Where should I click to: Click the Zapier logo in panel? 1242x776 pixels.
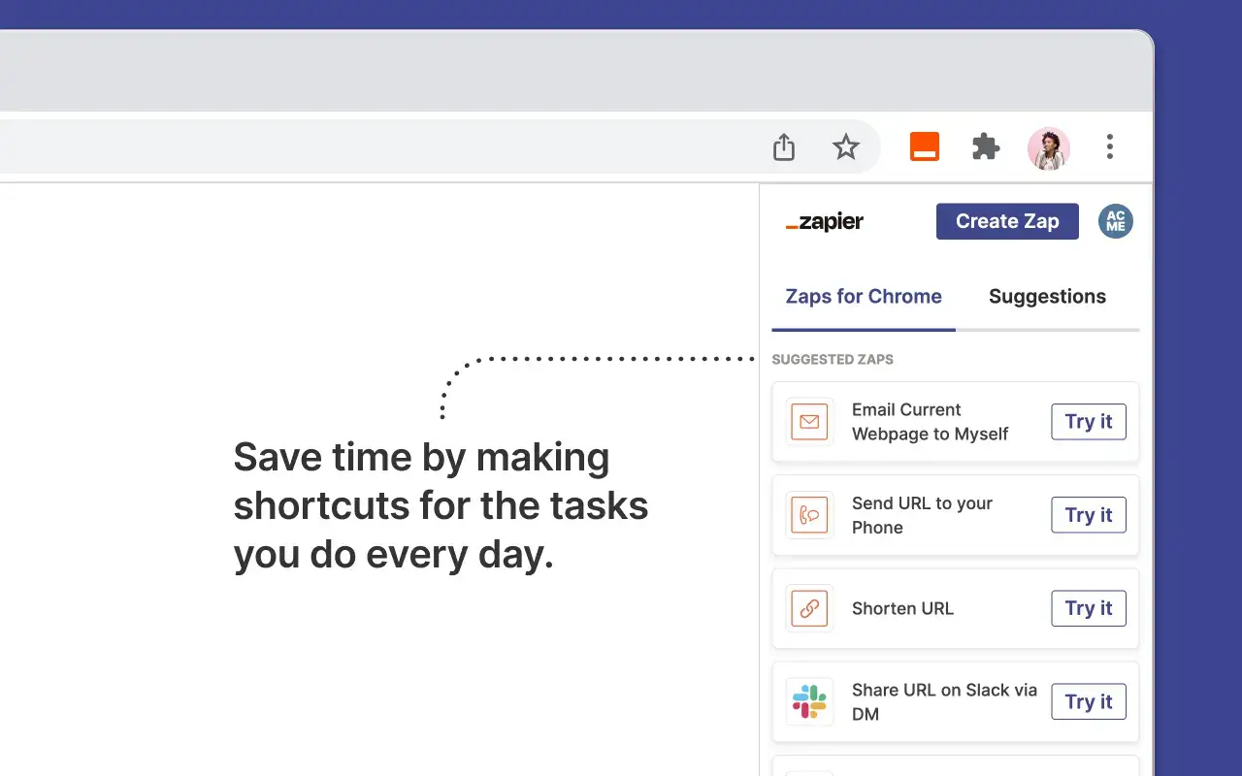[x=825, y=222]
